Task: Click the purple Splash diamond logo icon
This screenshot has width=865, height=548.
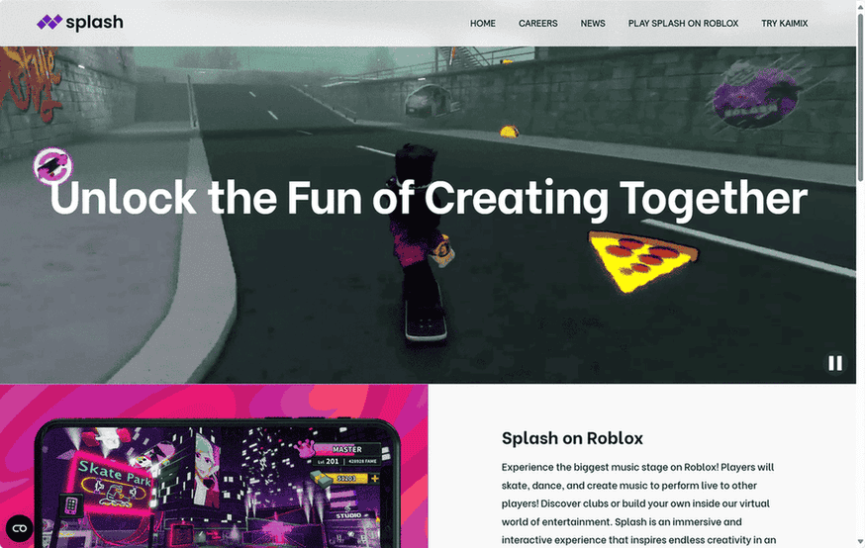Action: click(x=49, y=22)
